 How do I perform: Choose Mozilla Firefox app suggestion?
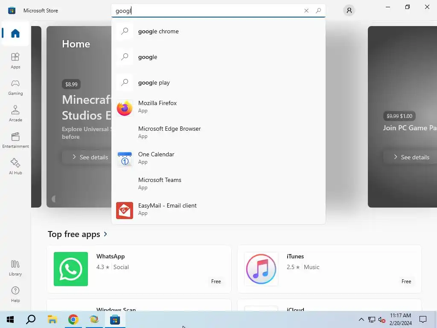[218, 107]
